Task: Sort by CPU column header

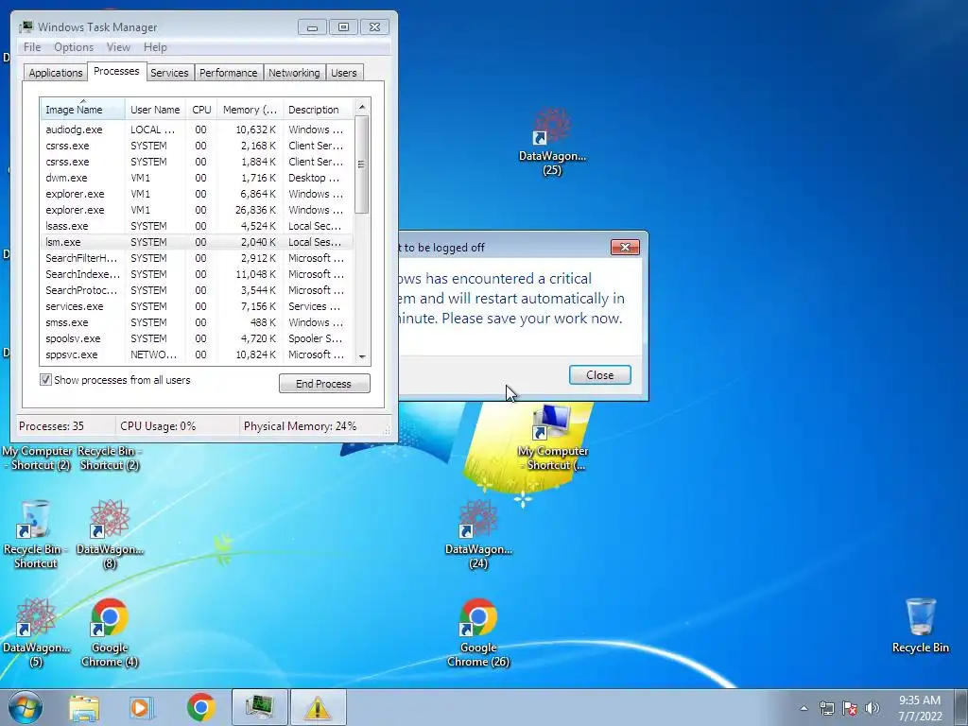Action: click(202, 110)
